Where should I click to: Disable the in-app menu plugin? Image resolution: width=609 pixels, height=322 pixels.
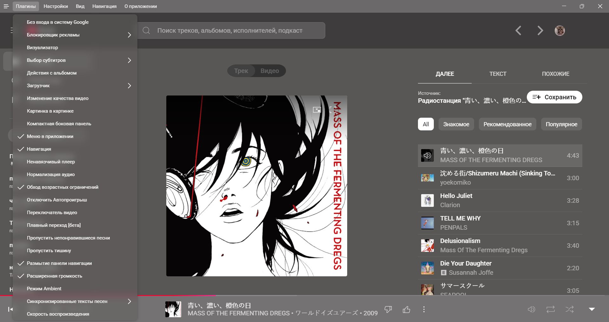[75, 136]
